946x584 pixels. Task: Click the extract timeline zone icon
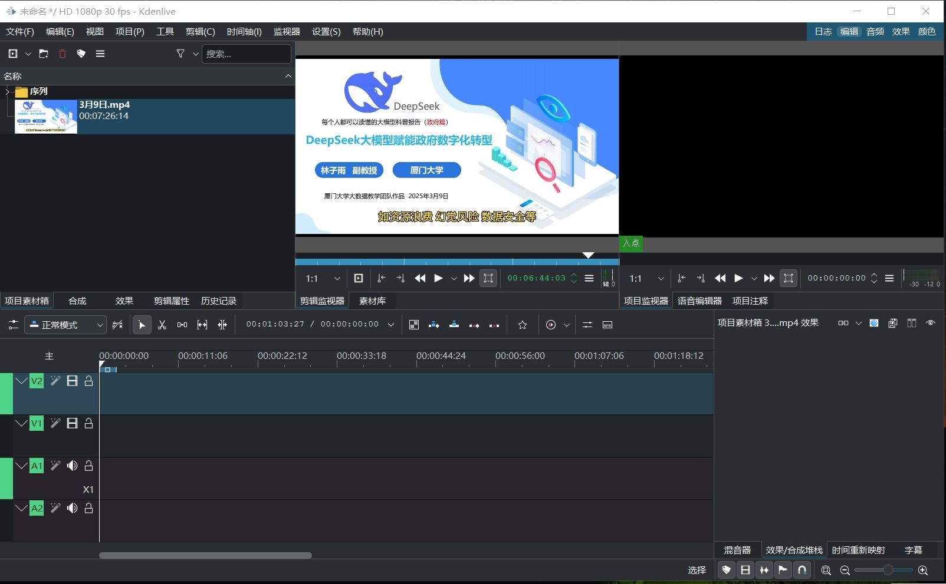coord(474,325)
